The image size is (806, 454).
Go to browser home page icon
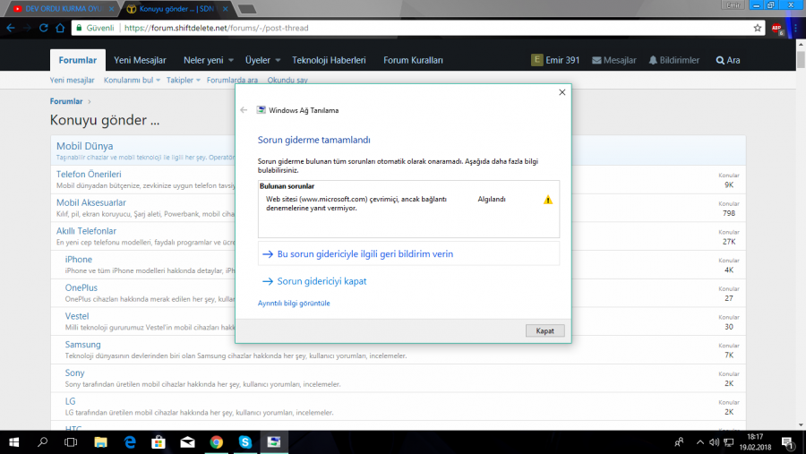tap(60, 28)
